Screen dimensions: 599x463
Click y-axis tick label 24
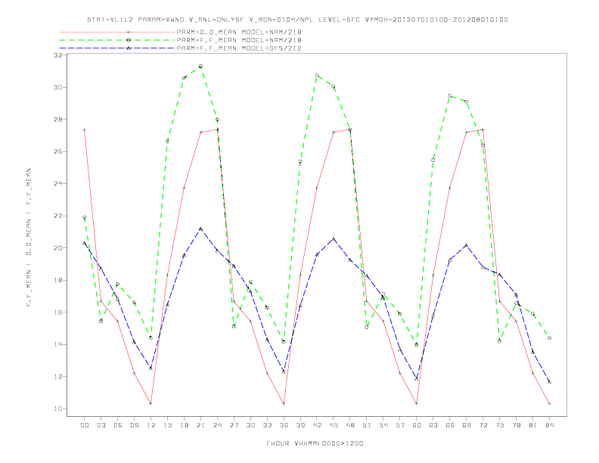click(x=58, y=183)
